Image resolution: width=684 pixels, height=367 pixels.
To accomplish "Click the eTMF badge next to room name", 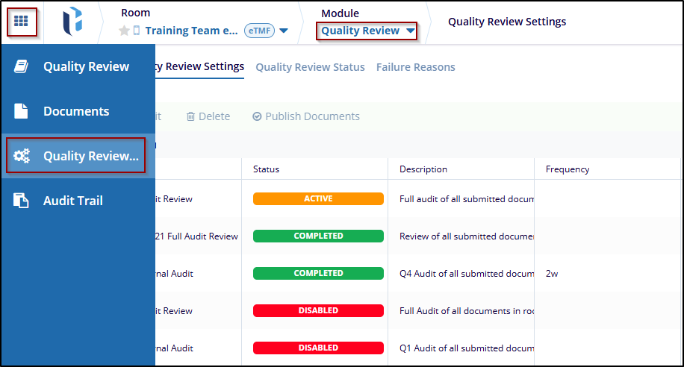I will (x=259, y=31).
